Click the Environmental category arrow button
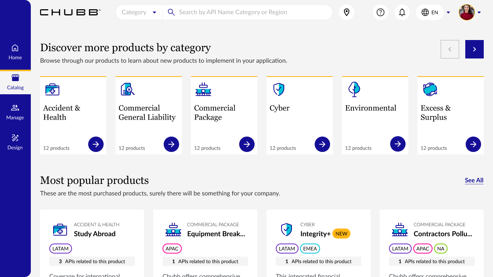The image size is (493, 277). click(398, 144)
